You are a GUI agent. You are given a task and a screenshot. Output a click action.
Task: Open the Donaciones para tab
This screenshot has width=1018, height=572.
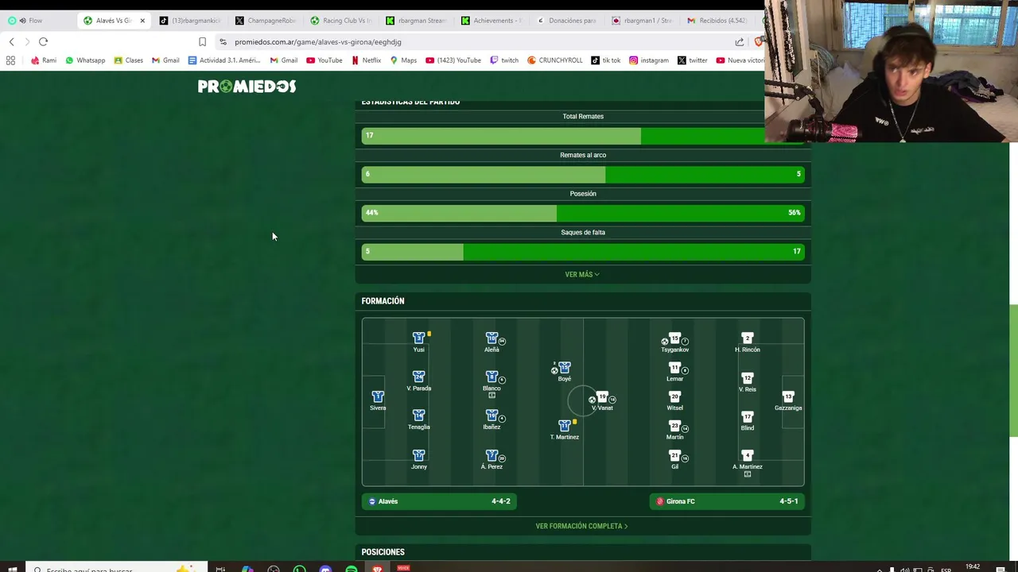tap(568, 21)
